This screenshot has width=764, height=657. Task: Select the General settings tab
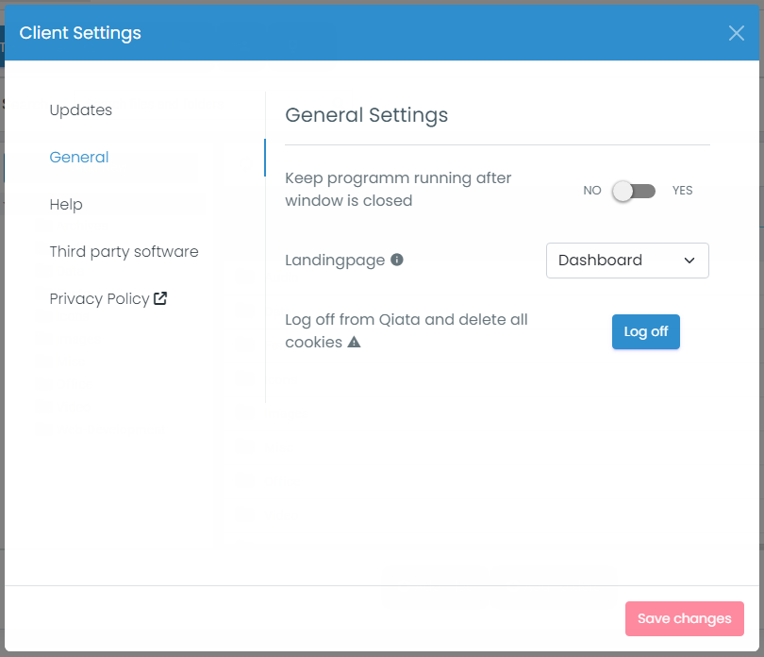coord(78,157)
